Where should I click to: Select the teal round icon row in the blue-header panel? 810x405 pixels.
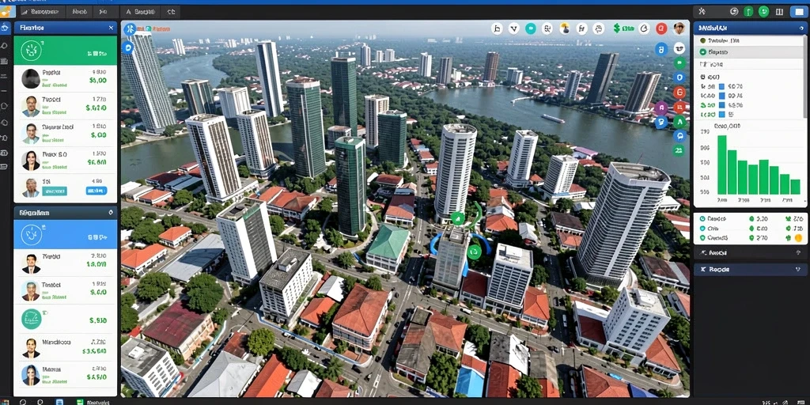tap(66, 320)
